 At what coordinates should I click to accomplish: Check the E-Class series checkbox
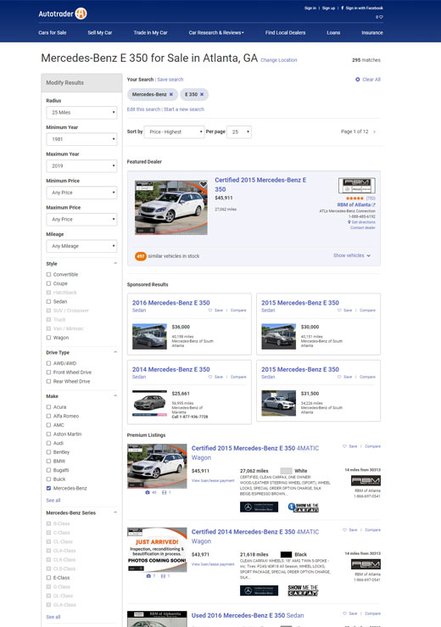pos(49,578)
